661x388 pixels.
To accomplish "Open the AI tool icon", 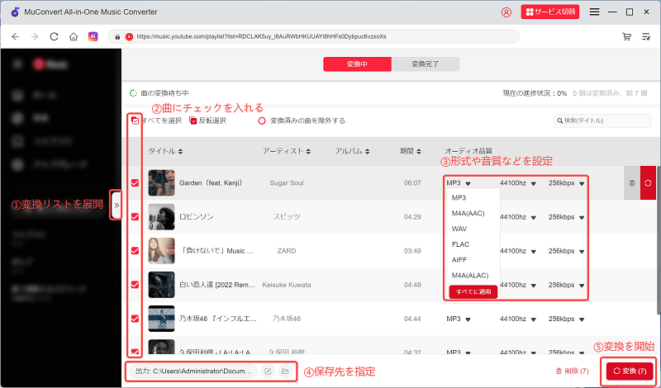I will [x=93, y=36].
